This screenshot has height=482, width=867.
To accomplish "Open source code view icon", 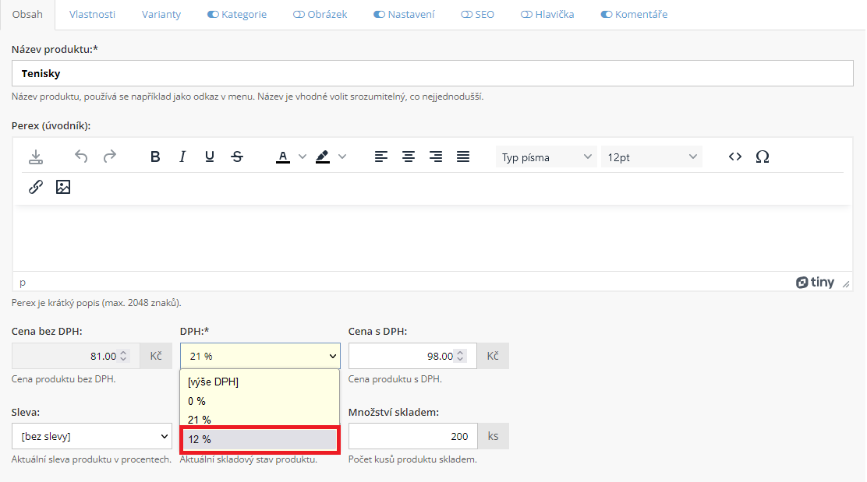I will click(734, 157).
